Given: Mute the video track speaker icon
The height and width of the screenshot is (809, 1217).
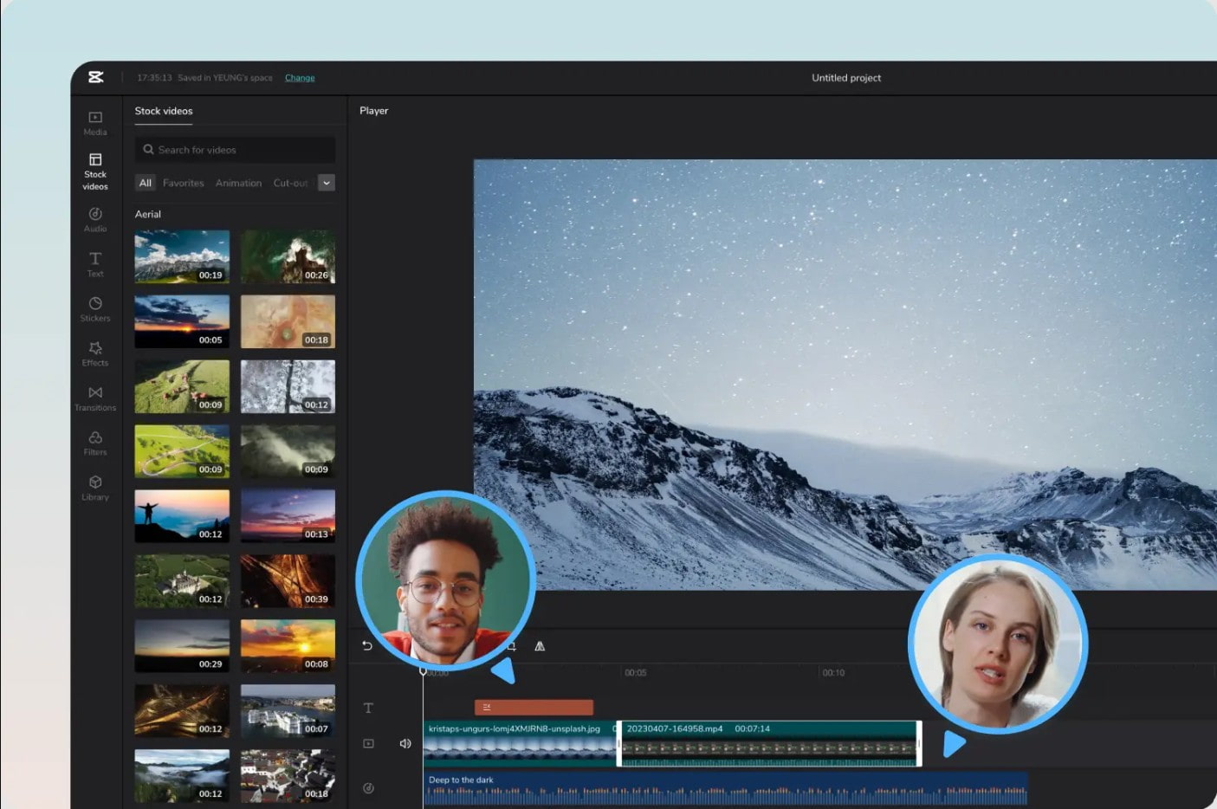Looking at the screenshot, I should 405,743.
